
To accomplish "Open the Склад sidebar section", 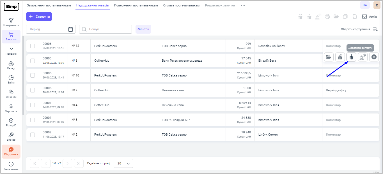I will coord(11,65).
